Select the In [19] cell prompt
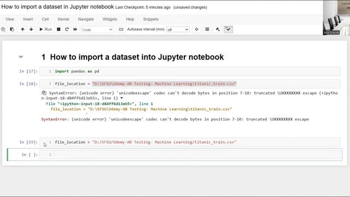Screen dimensions: 350x197 [x=28, y=142]
